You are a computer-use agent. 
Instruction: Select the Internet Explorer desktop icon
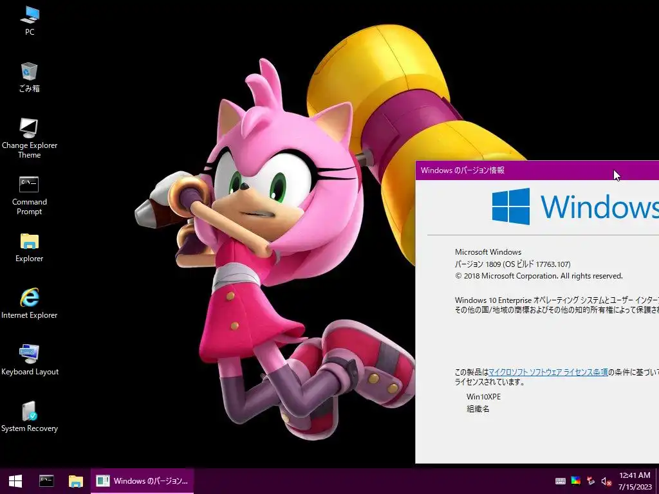click(x=30, y=304)
